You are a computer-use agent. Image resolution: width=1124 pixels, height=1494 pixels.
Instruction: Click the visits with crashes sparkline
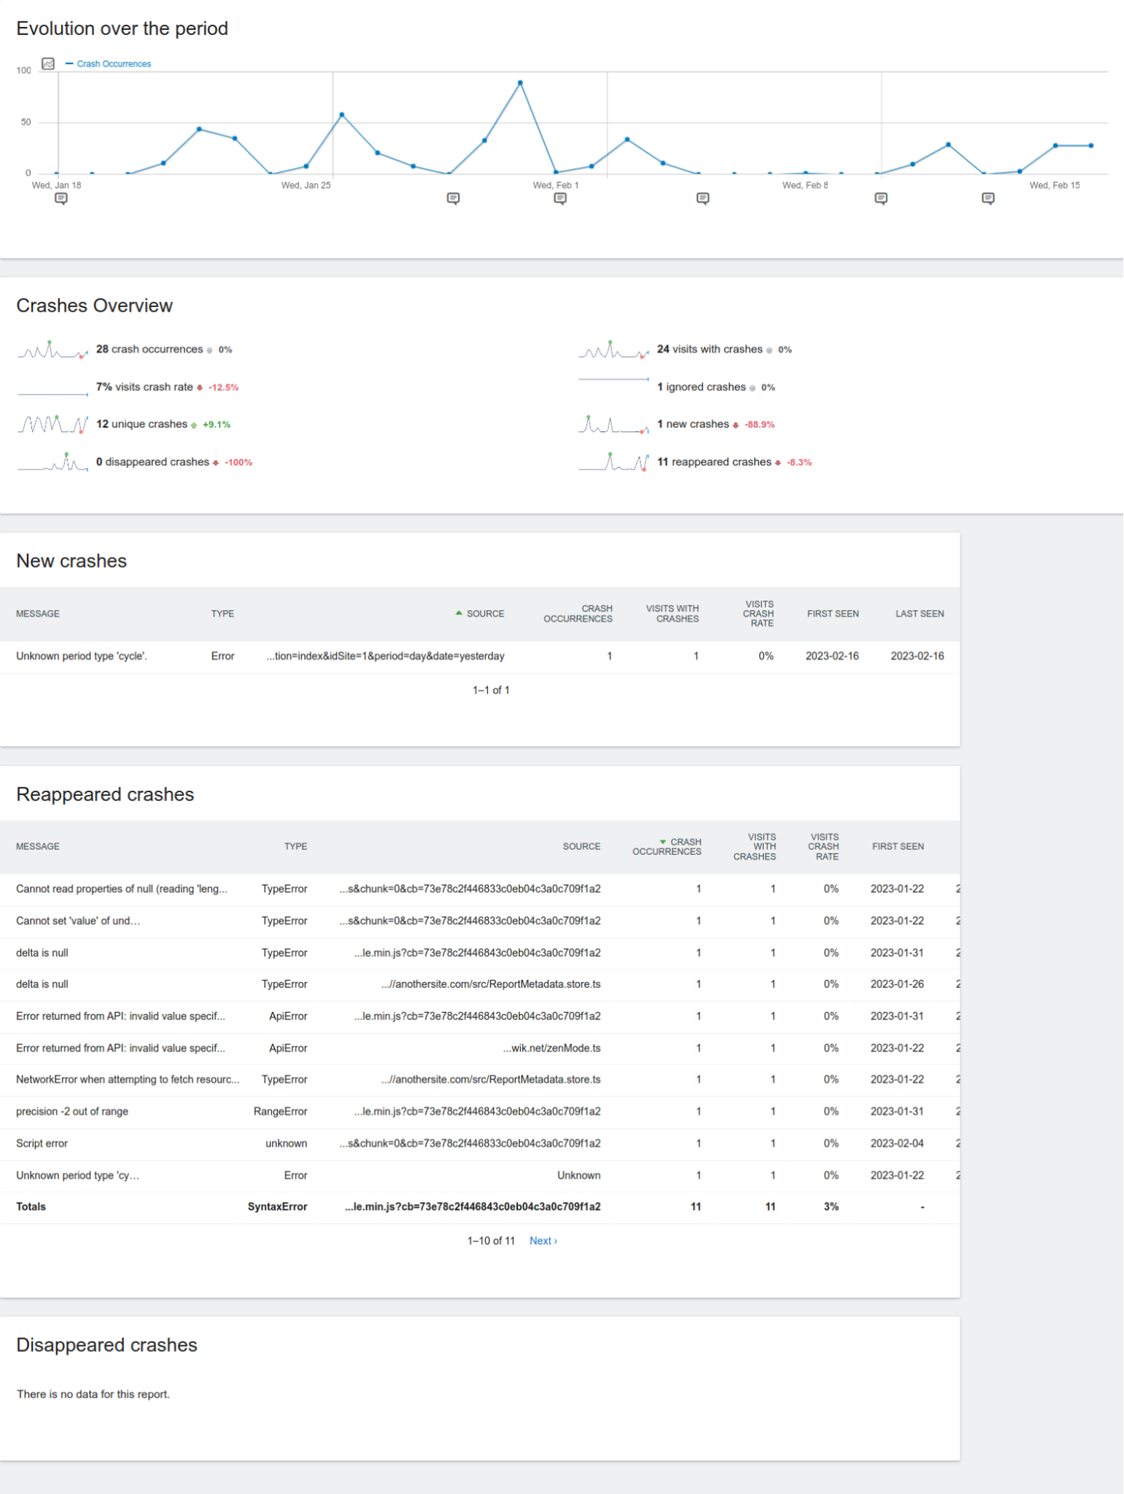(614, 350)
